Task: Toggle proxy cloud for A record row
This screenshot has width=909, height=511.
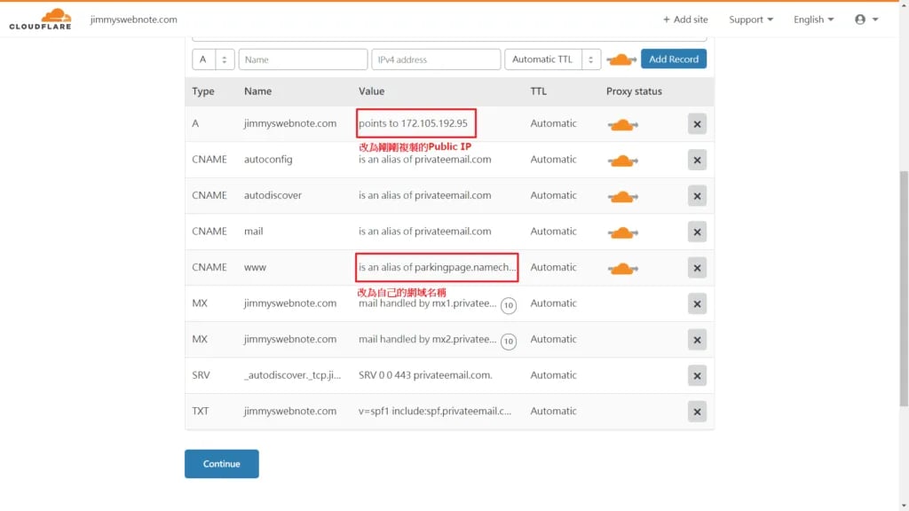Action: (x=622, y=124)
